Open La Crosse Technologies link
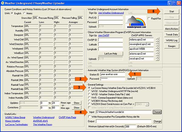The height and width of the screenshot is (132, 182). [16, 124]
